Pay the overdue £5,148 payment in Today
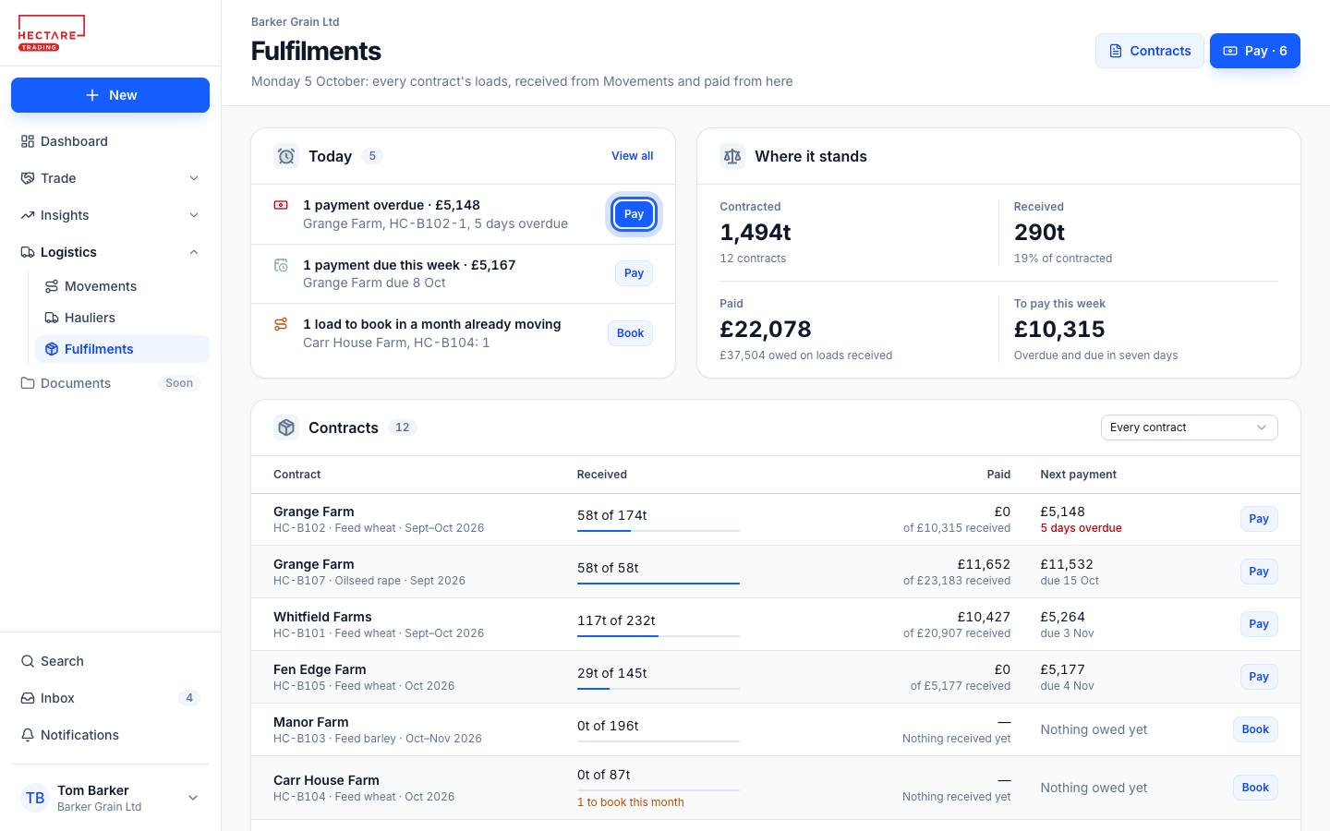This screenshot has width=1330, height=831. pyautogui.click(x=634, y=214)
